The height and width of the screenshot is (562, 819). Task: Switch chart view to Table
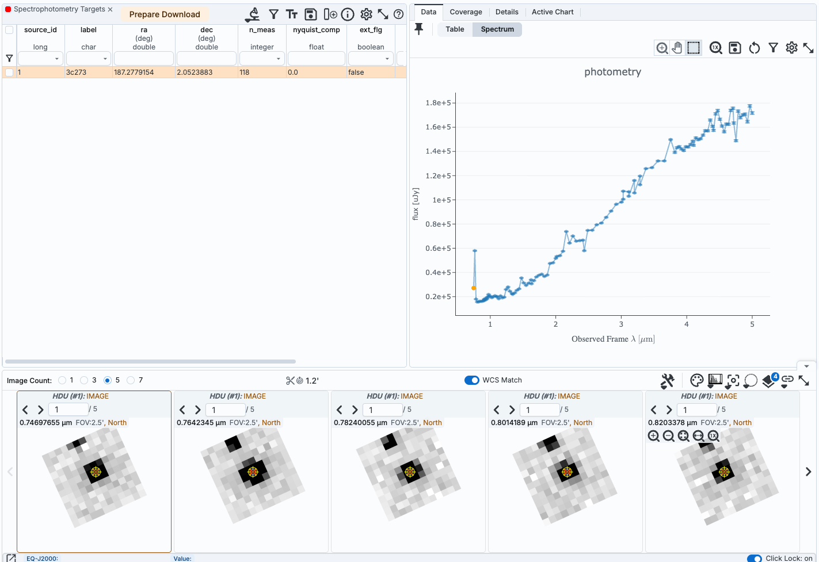(x=455, y=29)
